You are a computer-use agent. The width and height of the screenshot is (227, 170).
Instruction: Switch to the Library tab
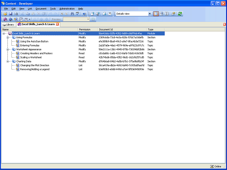[9, 24]
